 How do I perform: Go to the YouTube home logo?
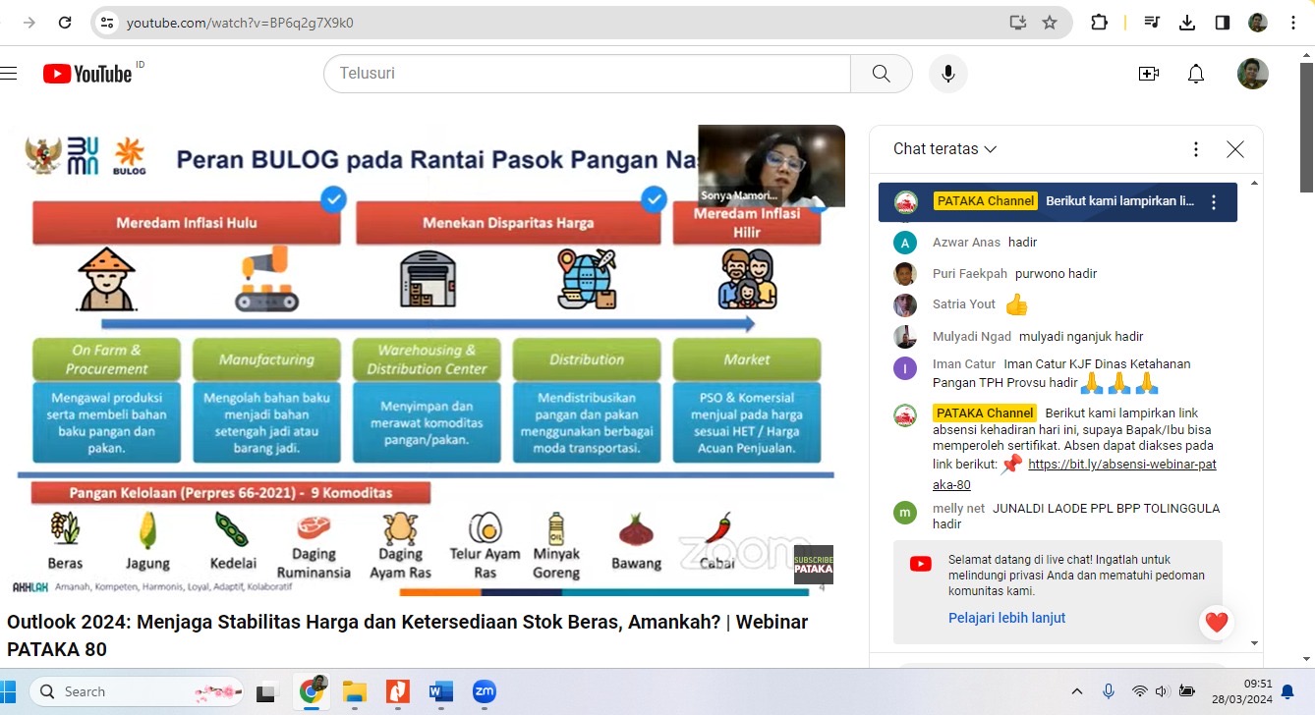coord(87,74)
